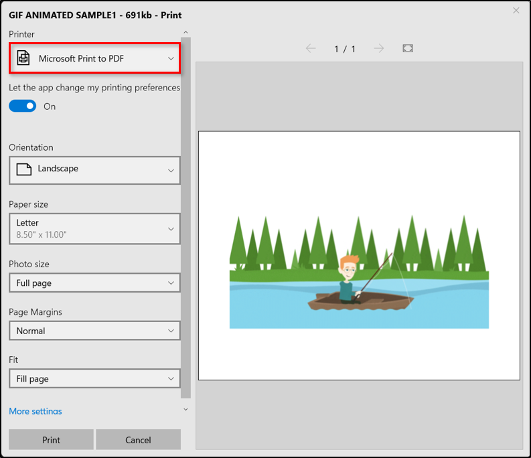This screenshot has height=458, width=531.
Task: Click the landscape page icon in Orientation
Action: click(x=24, y=169)
